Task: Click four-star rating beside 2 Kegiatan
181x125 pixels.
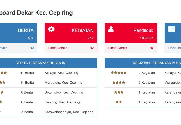Action: coord(119,82)
